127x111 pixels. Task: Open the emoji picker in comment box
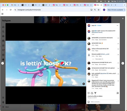click(88, 102)
